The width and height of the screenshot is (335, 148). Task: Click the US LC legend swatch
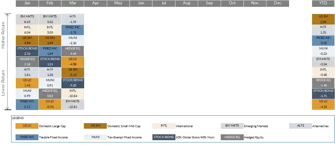tap(27, 126)
